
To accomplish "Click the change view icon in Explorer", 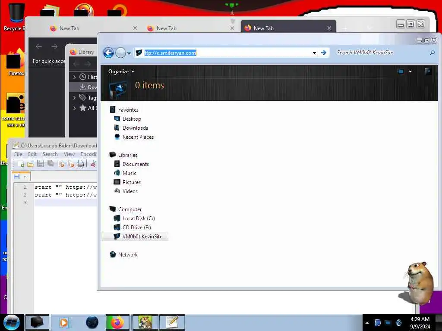I will tap(401, 72).
